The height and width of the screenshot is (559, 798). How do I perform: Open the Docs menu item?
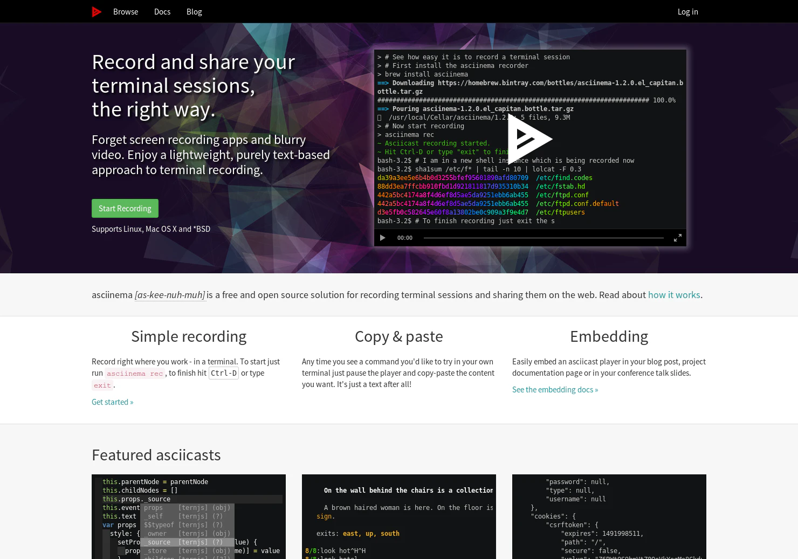[162, 12]
